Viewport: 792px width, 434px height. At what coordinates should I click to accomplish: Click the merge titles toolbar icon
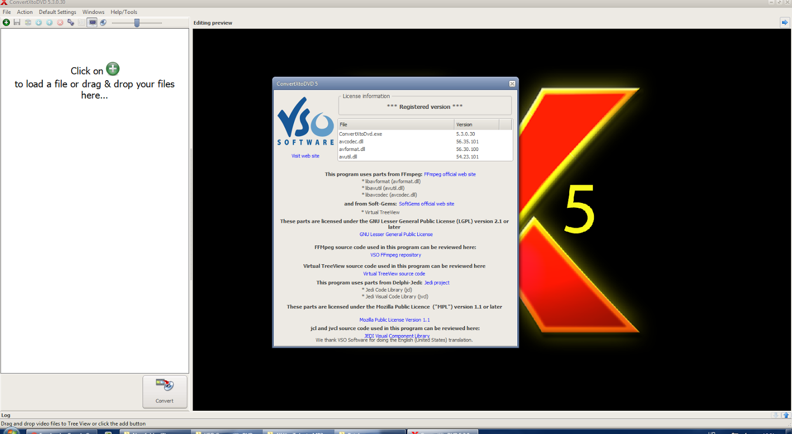[28, 22]
